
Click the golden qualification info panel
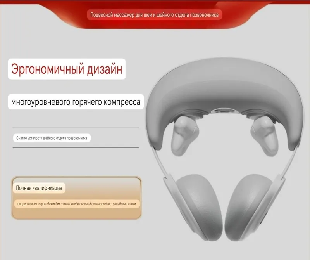pos(76,198)
